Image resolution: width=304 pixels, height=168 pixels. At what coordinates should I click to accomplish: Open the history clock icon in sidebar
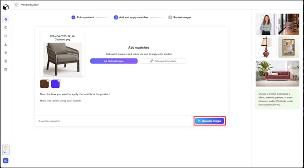coord(5,28)
